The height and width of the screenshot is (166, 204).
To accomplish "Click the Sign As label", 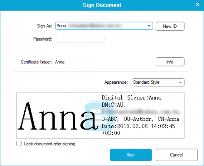I will click(44, 26).
